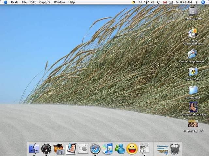
Task: Open iPhoto in the dock
Action: (x=58, y=149)
